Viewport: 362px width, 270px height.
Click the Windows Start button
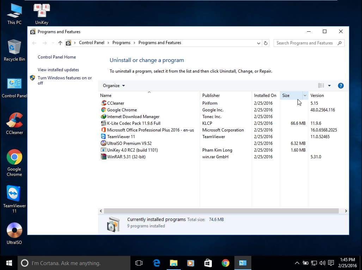pyautogui.click(x=9, y=263)
